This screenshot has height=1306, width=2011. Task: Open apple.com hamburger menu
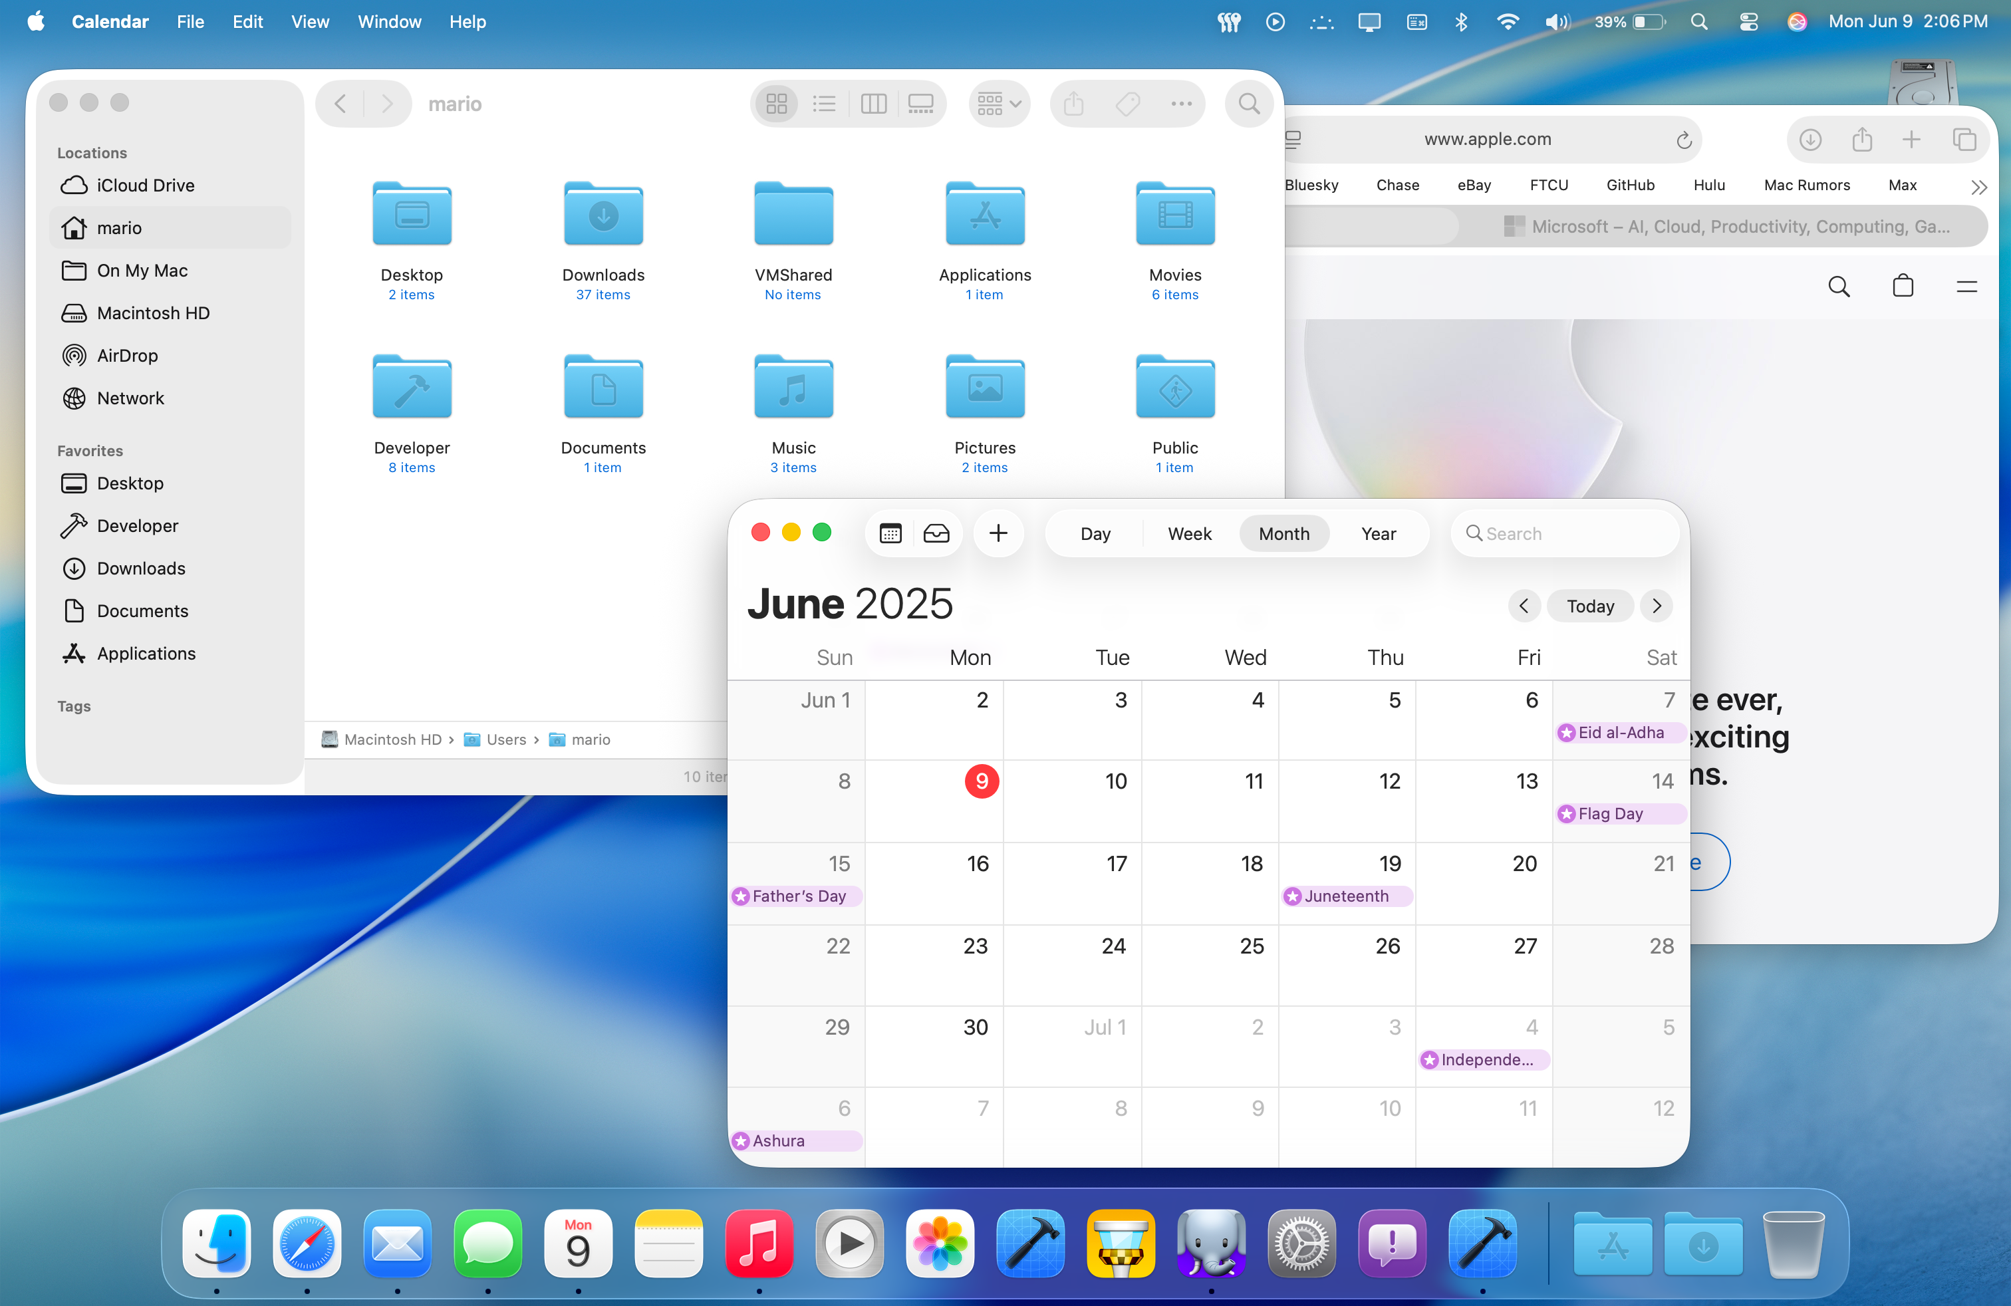click(1966, 287)
